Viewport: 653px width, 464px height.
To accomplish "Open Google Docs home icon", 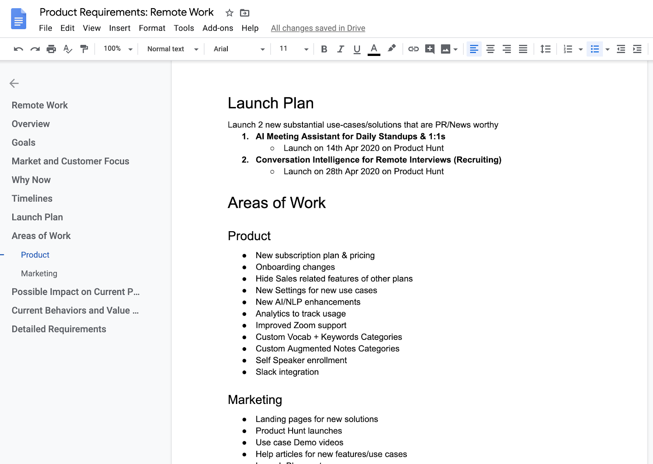I will coord(18,19).
